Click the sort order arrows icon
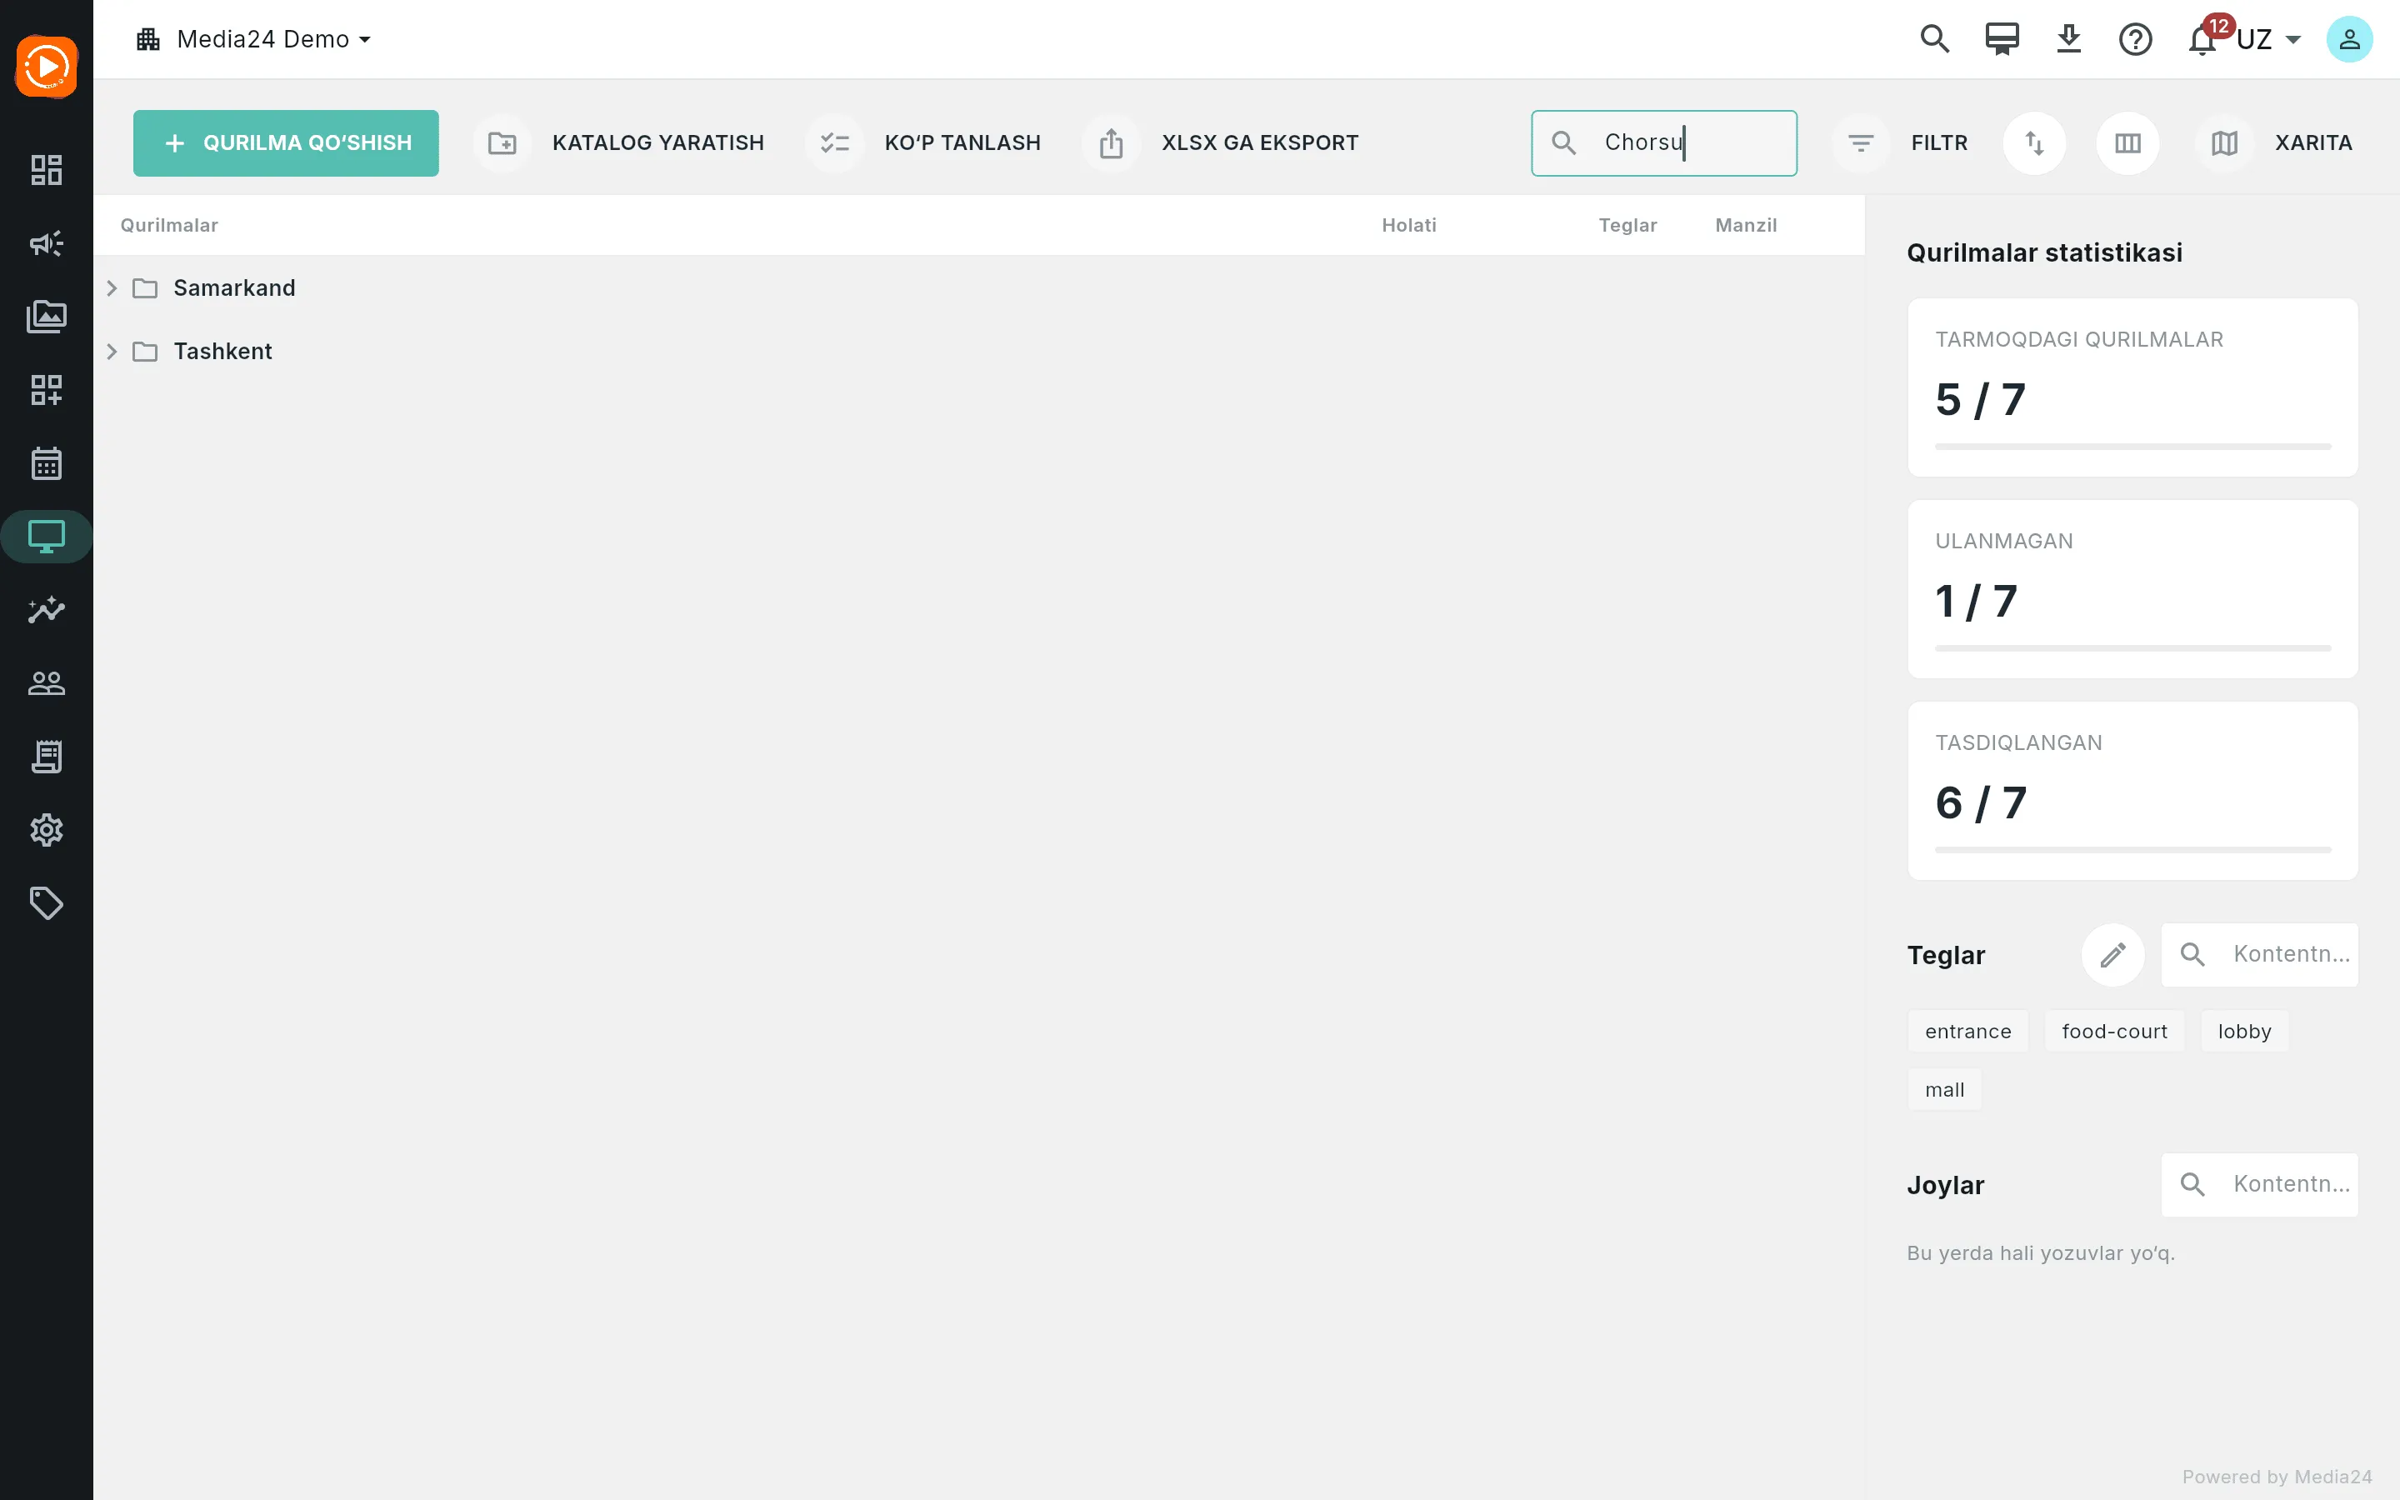Screen dimensions: 2400x1500 click(2034, 142)
